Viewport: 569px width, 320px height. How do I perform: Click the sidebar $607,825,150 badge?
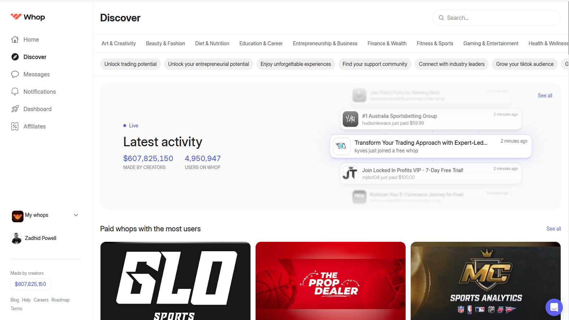click(x=30, y=284)
